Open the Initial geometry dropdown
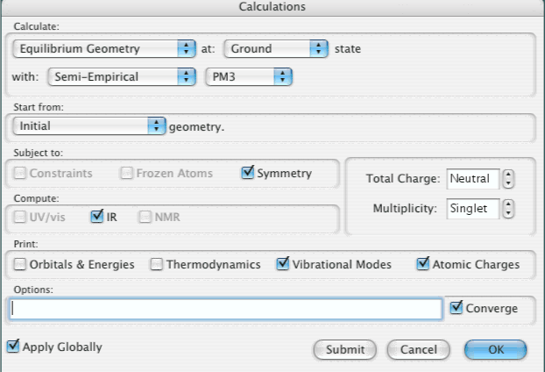Viewport: 545px width, 372px height. click(89, 125)
